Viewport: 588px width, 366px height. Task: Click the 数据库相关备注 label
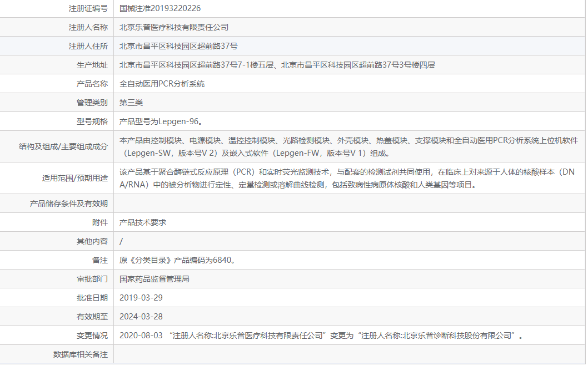pyautogui.click(x=81, y=354)
